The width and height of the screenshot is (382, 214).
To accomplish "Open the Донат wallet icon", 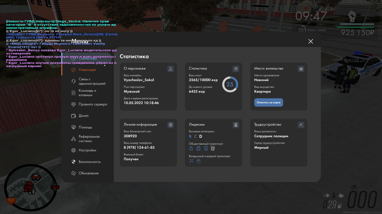I will (73, 116).
